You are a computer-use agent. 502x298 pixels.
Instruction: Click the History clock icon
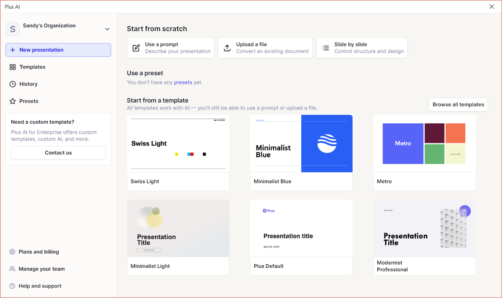click(13, 84)
